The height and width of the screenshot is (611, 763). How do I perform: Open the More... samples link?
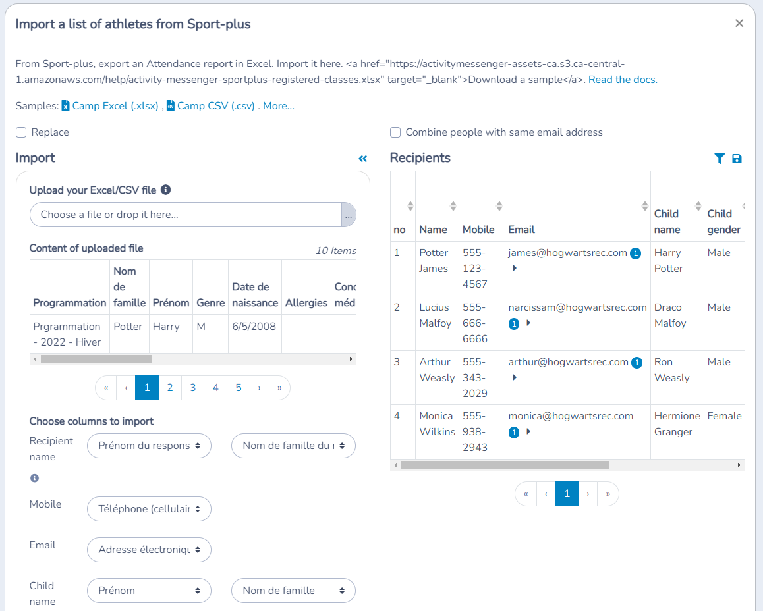278,106
